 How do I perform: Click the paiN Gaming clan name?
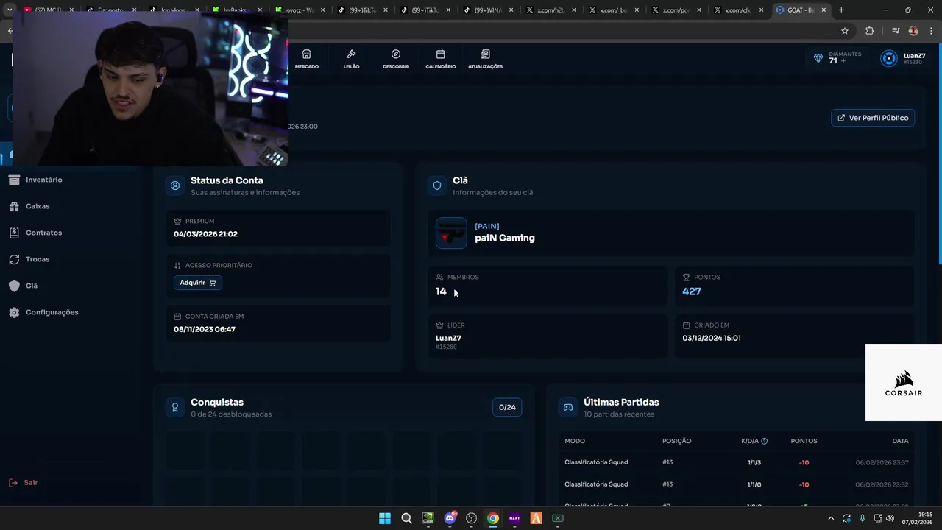(505, 238)
